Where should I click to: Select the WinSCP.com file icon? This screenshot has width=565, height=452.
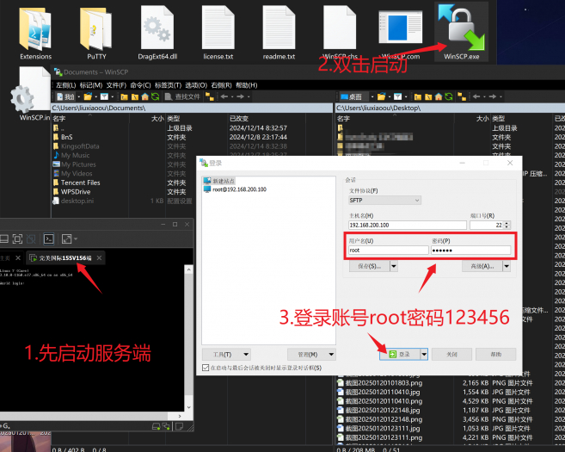tap(401, 27)
